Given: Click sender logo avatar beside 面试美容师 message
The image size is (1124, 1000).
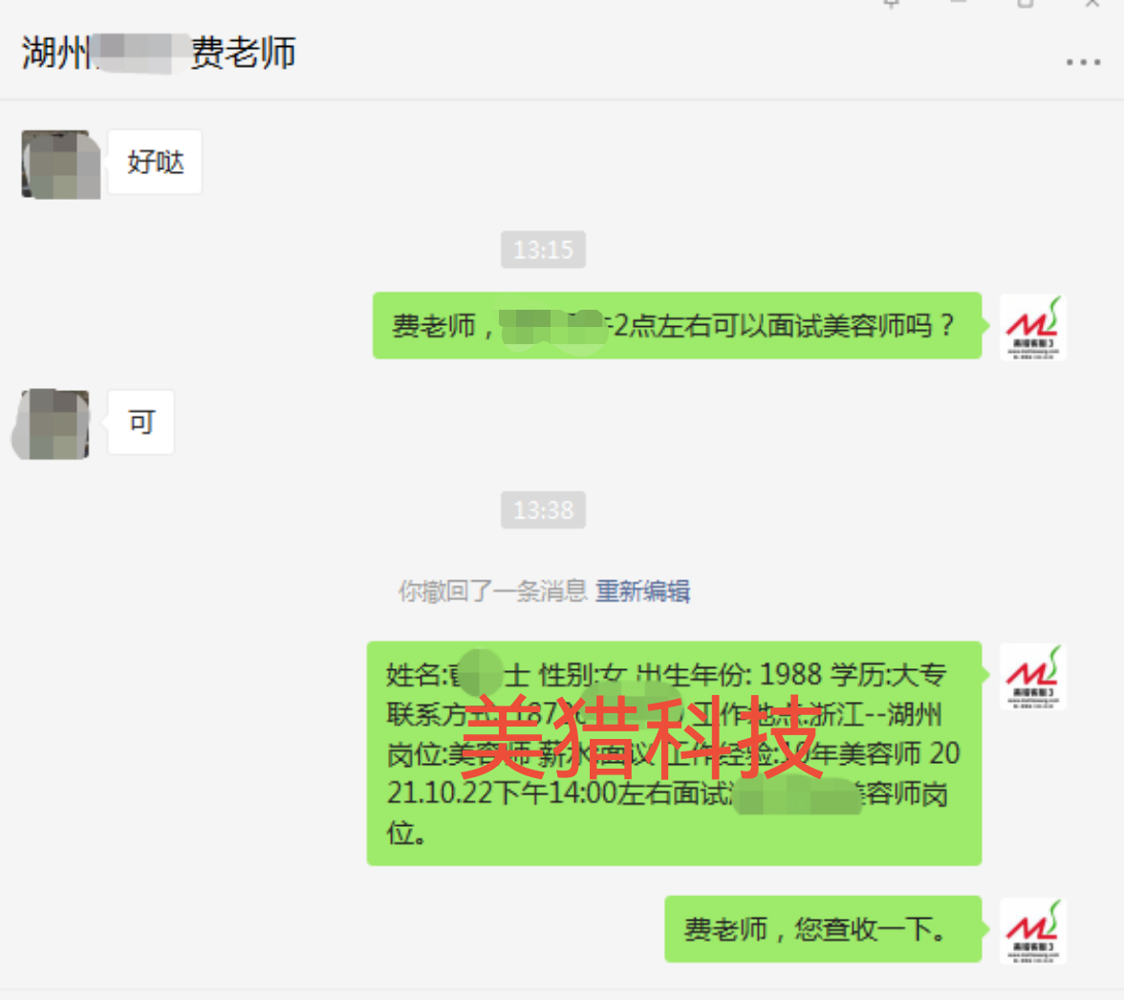Looking at the screenshot, I should click(1033, 327).
